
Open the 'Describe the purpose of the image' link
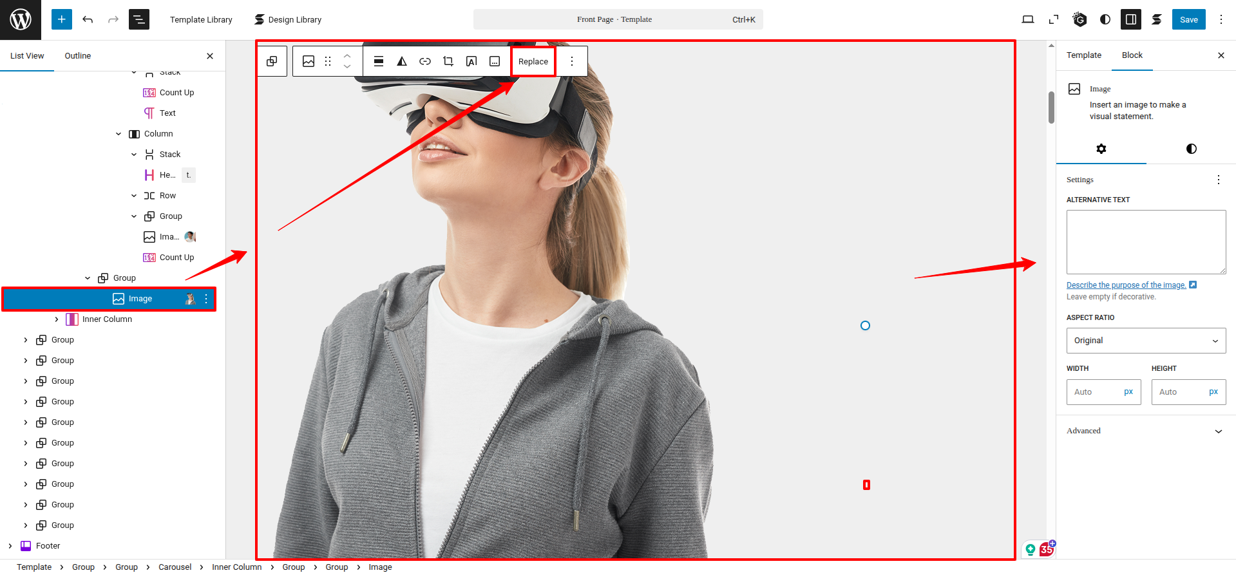point(1126,285)
